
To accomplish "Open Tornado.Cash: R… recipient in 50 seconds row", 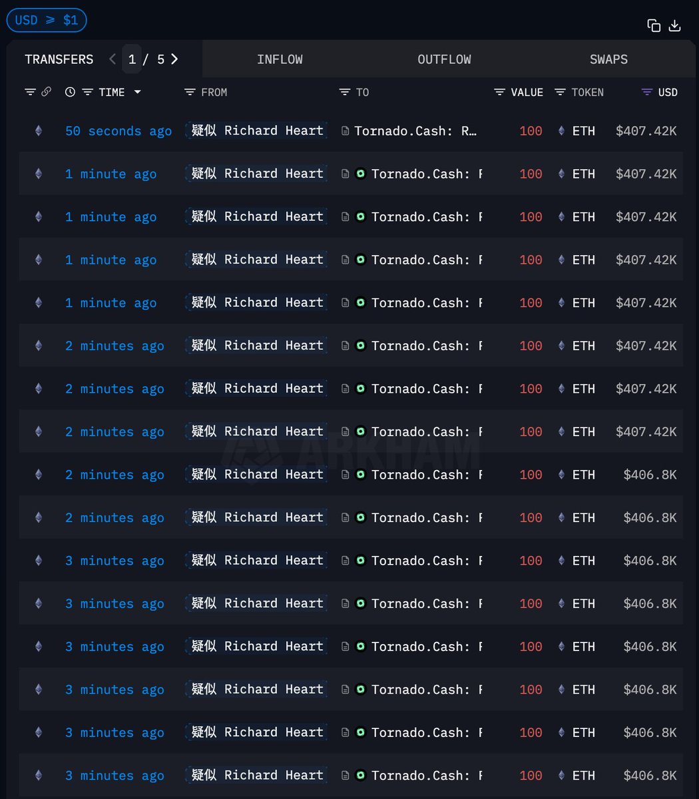I will [415, 131].
